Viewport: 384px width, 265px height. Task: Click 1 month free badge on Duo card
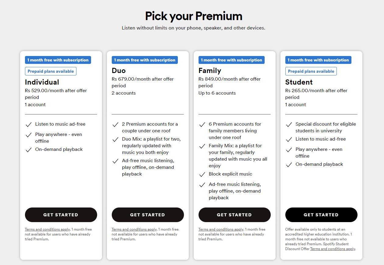tap(145, 60)
